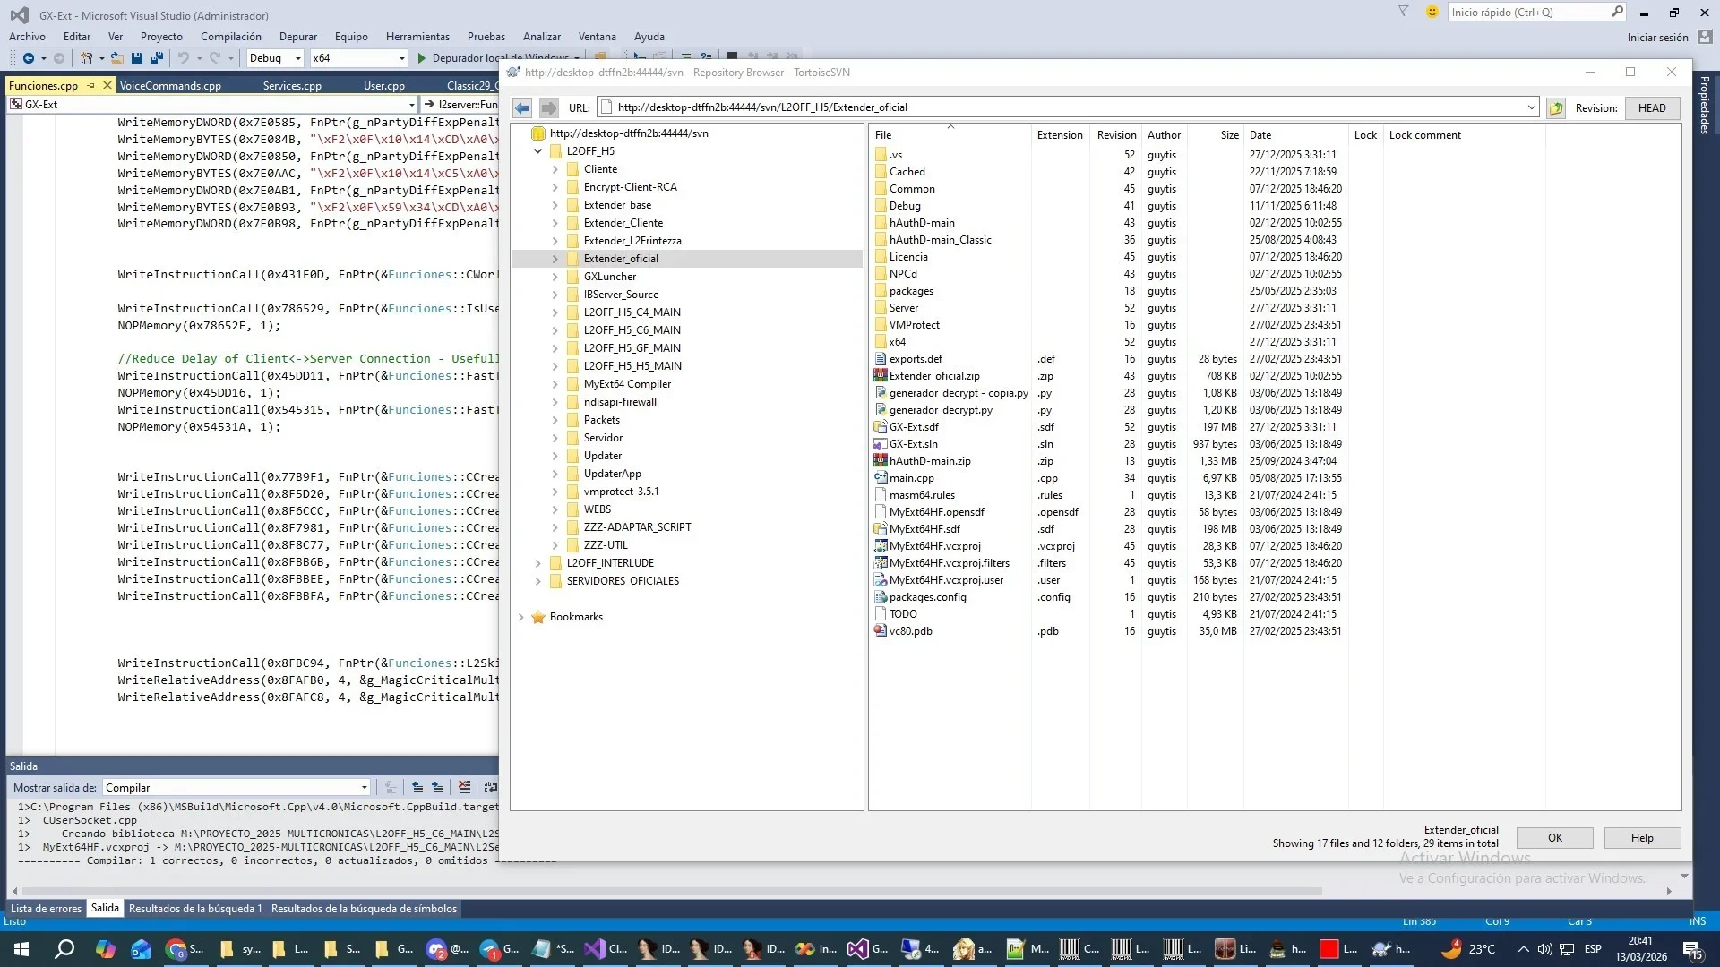This screenshot has width=1720, height=967.
Task: Click OK in the Repository Browser
Action: 1554,838
